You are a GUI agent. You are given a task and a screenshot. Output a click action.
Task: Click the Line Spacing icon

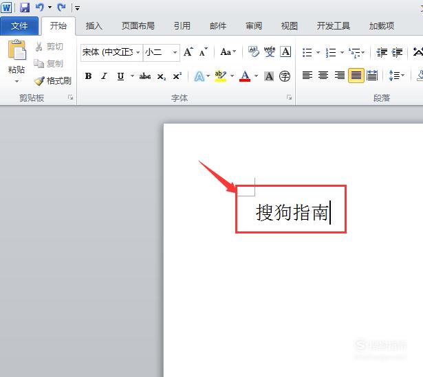coord(393,76)
